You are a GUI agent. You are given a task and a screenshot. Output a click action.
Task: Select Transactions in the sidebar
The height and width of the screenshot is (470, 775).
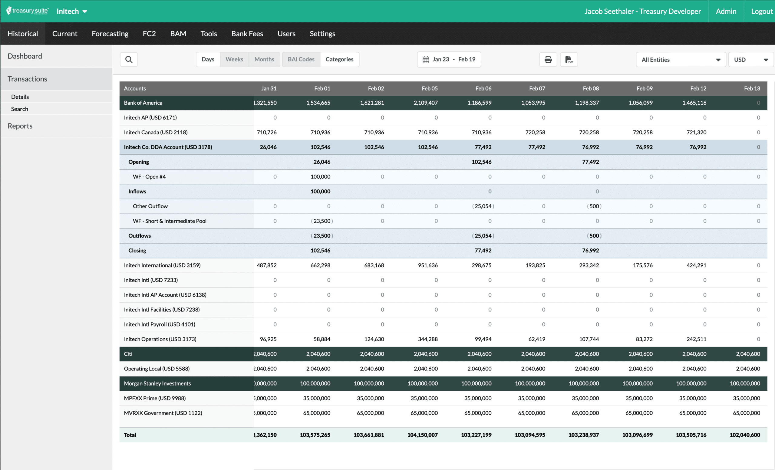pyautogui.click(x=56, y=79)
